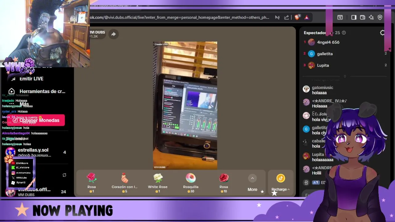This screenshot has height=222, width=395.
Task: Expand the top viewers list chevron
Action: click(x=345, y=76)
